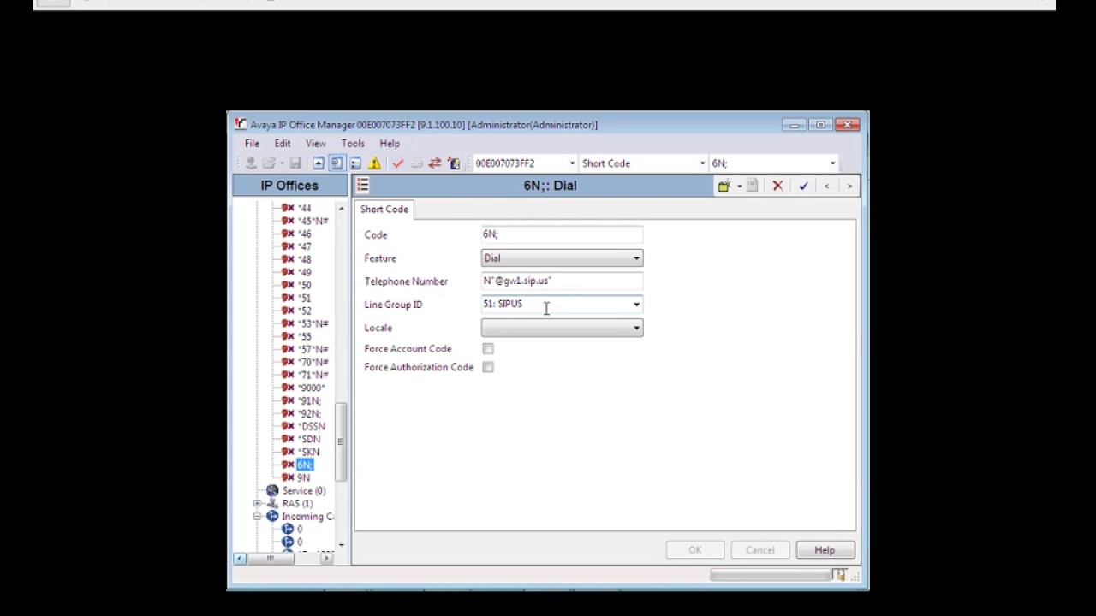Click the horizontal scrollbar in tree pane
The height and width of the screenshot is (616, 1096).
[x=270, y=558]
